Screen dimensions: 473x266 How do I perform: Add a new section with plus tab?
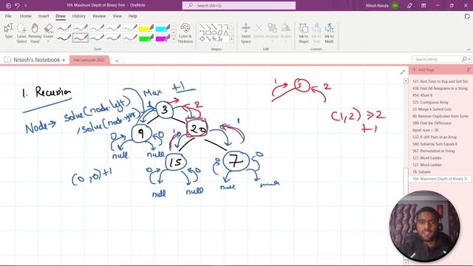tap(117, 61)
